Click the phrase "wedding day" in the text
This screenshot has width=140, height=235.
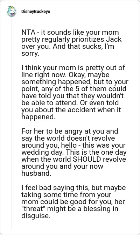[x=42, y=152]
